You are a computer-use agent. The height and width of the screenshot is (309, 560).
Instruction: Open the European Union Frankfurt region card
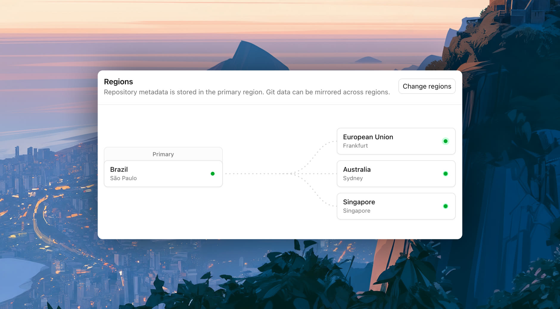[396, 141]
